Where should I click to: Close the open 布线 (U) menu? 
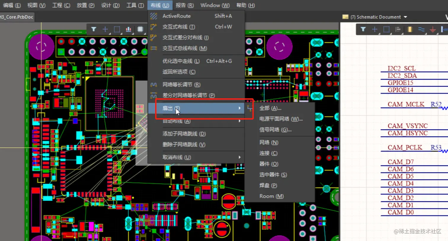(160, 5)
